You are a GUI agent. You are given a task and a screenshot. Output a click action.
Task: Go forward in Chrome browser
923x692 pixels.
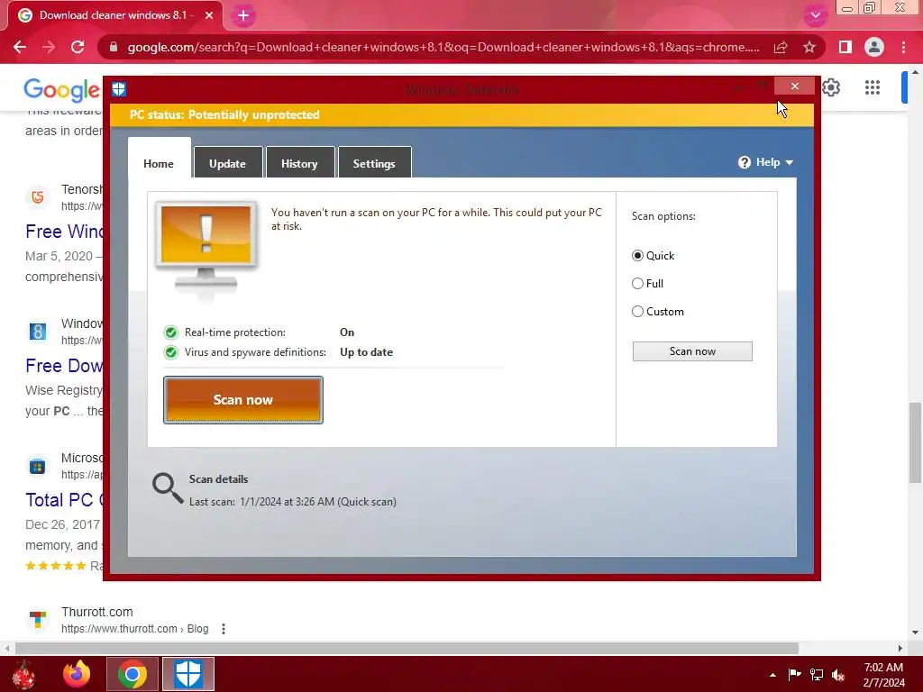click(49, 47)
